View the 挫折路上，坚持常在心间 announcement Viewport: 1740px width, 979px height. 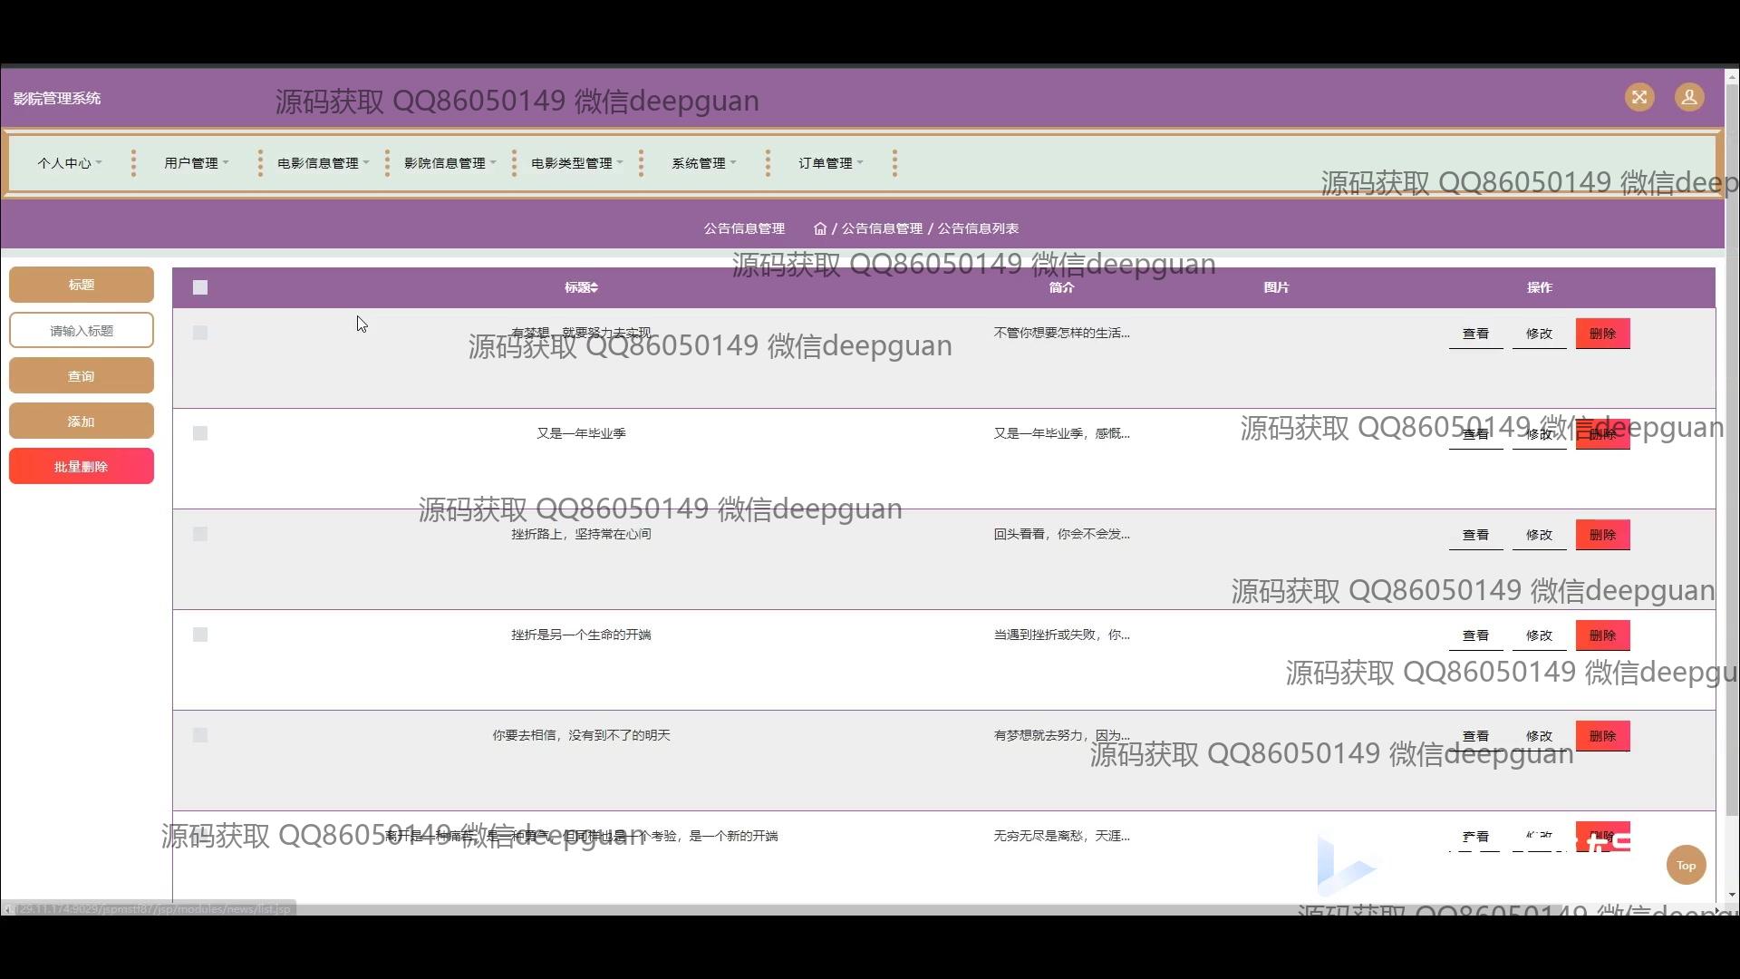click(1475, 535)
